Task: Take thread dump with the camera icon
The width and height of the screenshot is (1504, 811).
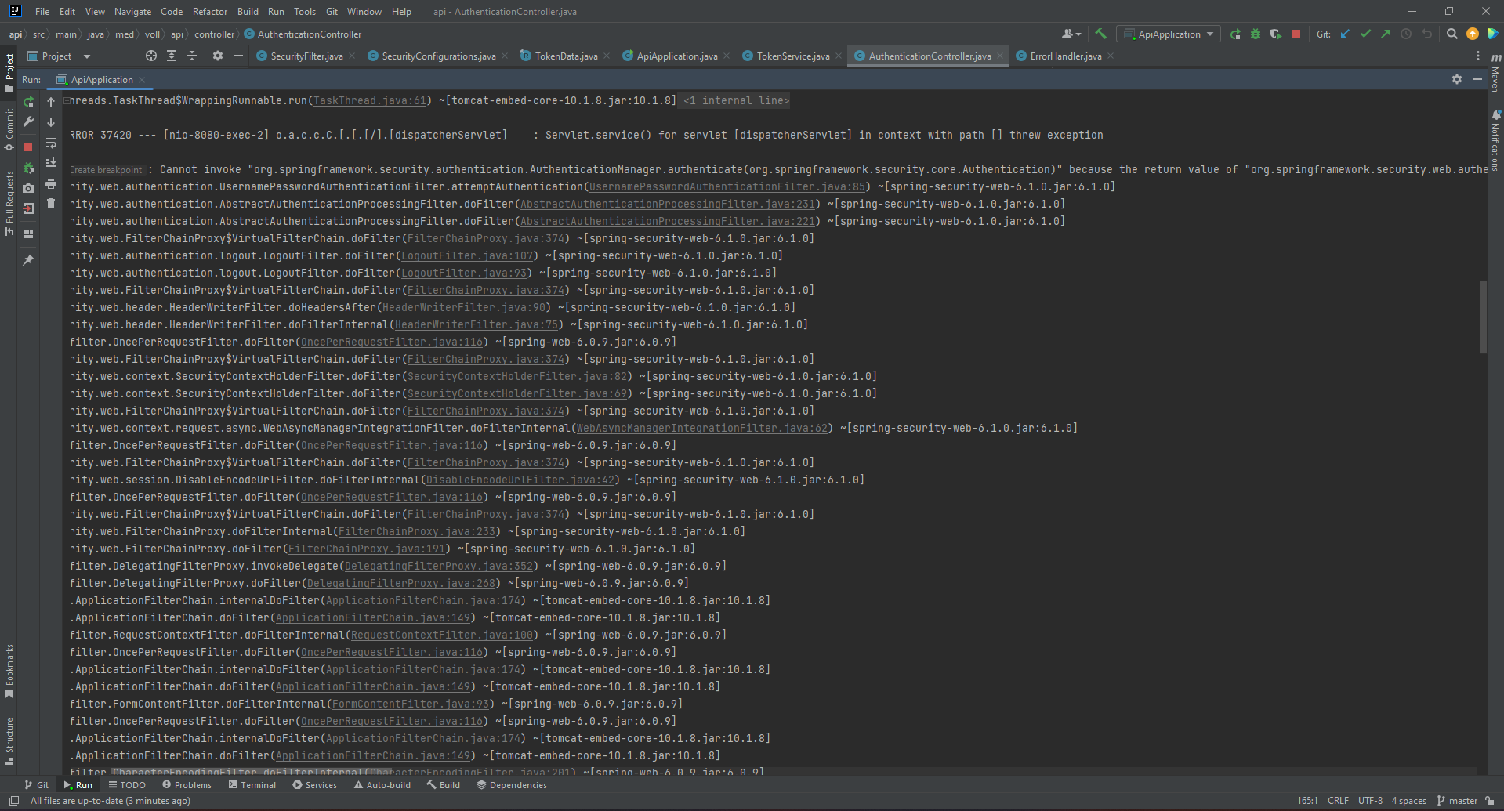Action: [28, 188]
